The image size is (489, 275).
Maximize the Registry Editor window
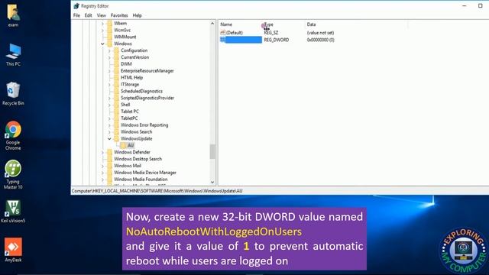(x=481, y=6)
